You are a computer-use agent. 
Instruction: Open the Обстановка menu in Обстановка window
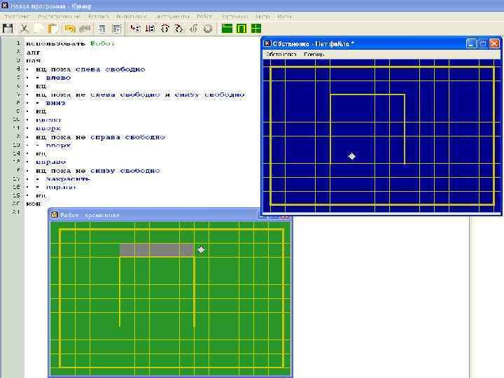tap(281, 55)
